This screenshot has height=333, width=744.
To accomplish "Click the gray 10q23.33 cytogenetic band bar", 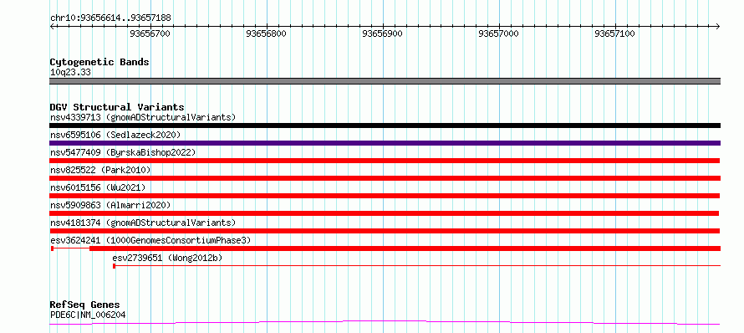I will pyautogui.click(x=385, y=81).
